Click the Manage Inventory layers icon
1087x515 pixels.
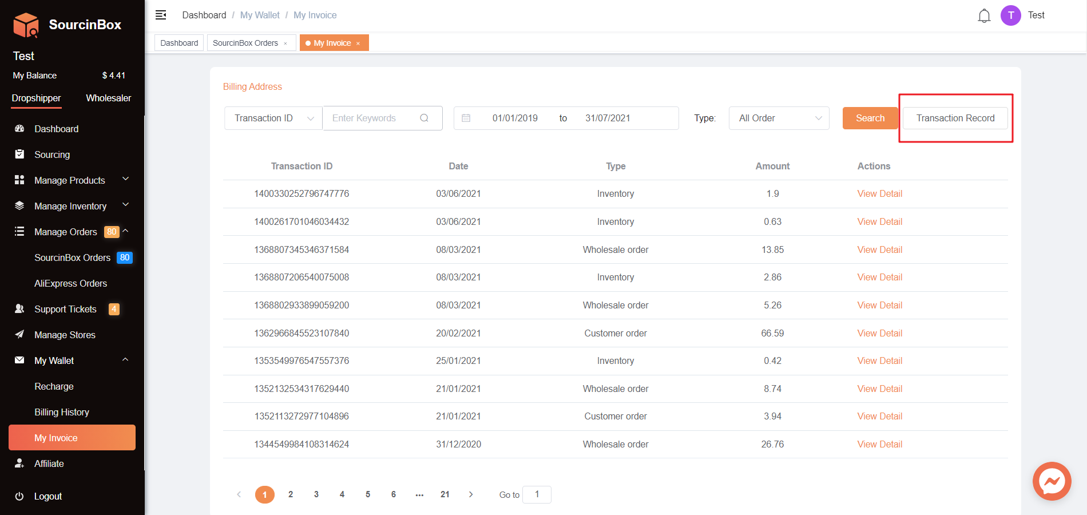tap(19, 205)
